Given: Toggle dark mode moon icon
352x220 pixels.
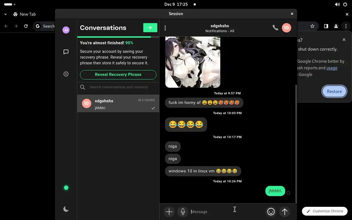Looking at the screenshot, I should tap(66, 209).
